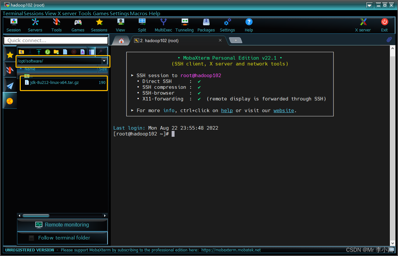Open the Session toolbar button
Screen dimensions: 398x256
14,25
